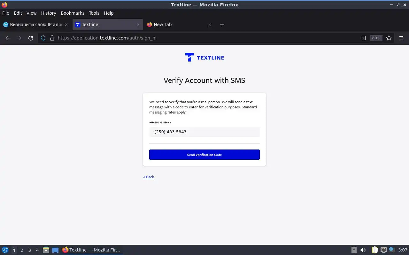Switch to the IP address tab
This screenshot has height=255, width=409.
click(35, 25)
